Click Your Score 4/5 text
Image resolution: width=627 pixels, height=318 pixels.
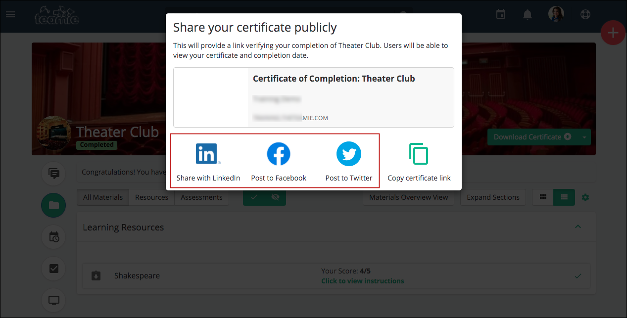pyautogui.click(x=346, y=271)
